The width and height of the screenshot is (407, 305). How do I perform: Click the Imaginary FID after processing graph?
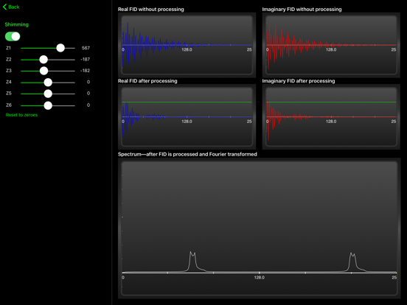331,116
